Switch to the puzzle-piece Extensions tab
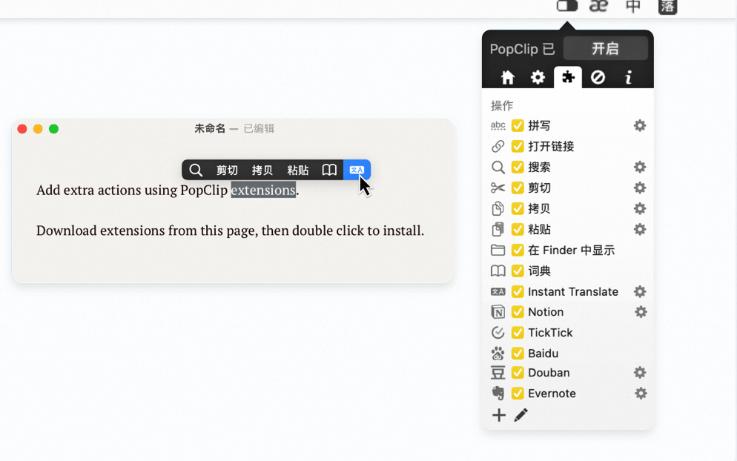This screenshot has height=461, width=737. (568, 77)
